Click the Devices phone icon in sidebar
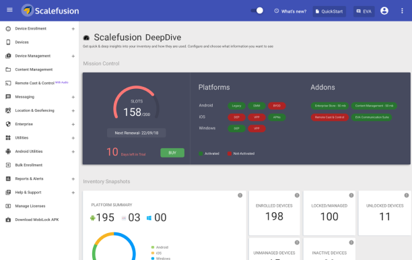Viewport: 412px width, 260px height. click(8, 42)
